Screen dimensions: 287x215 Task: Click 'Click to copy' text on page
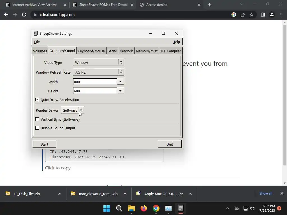(x=58, y=168)
